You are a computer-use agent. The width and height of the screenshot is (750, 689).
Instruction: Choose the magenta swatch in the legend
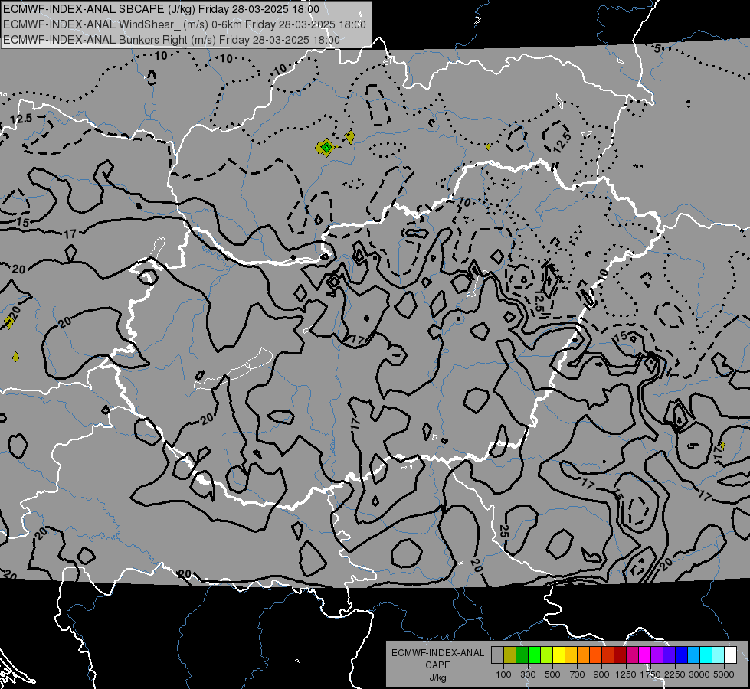645,655
